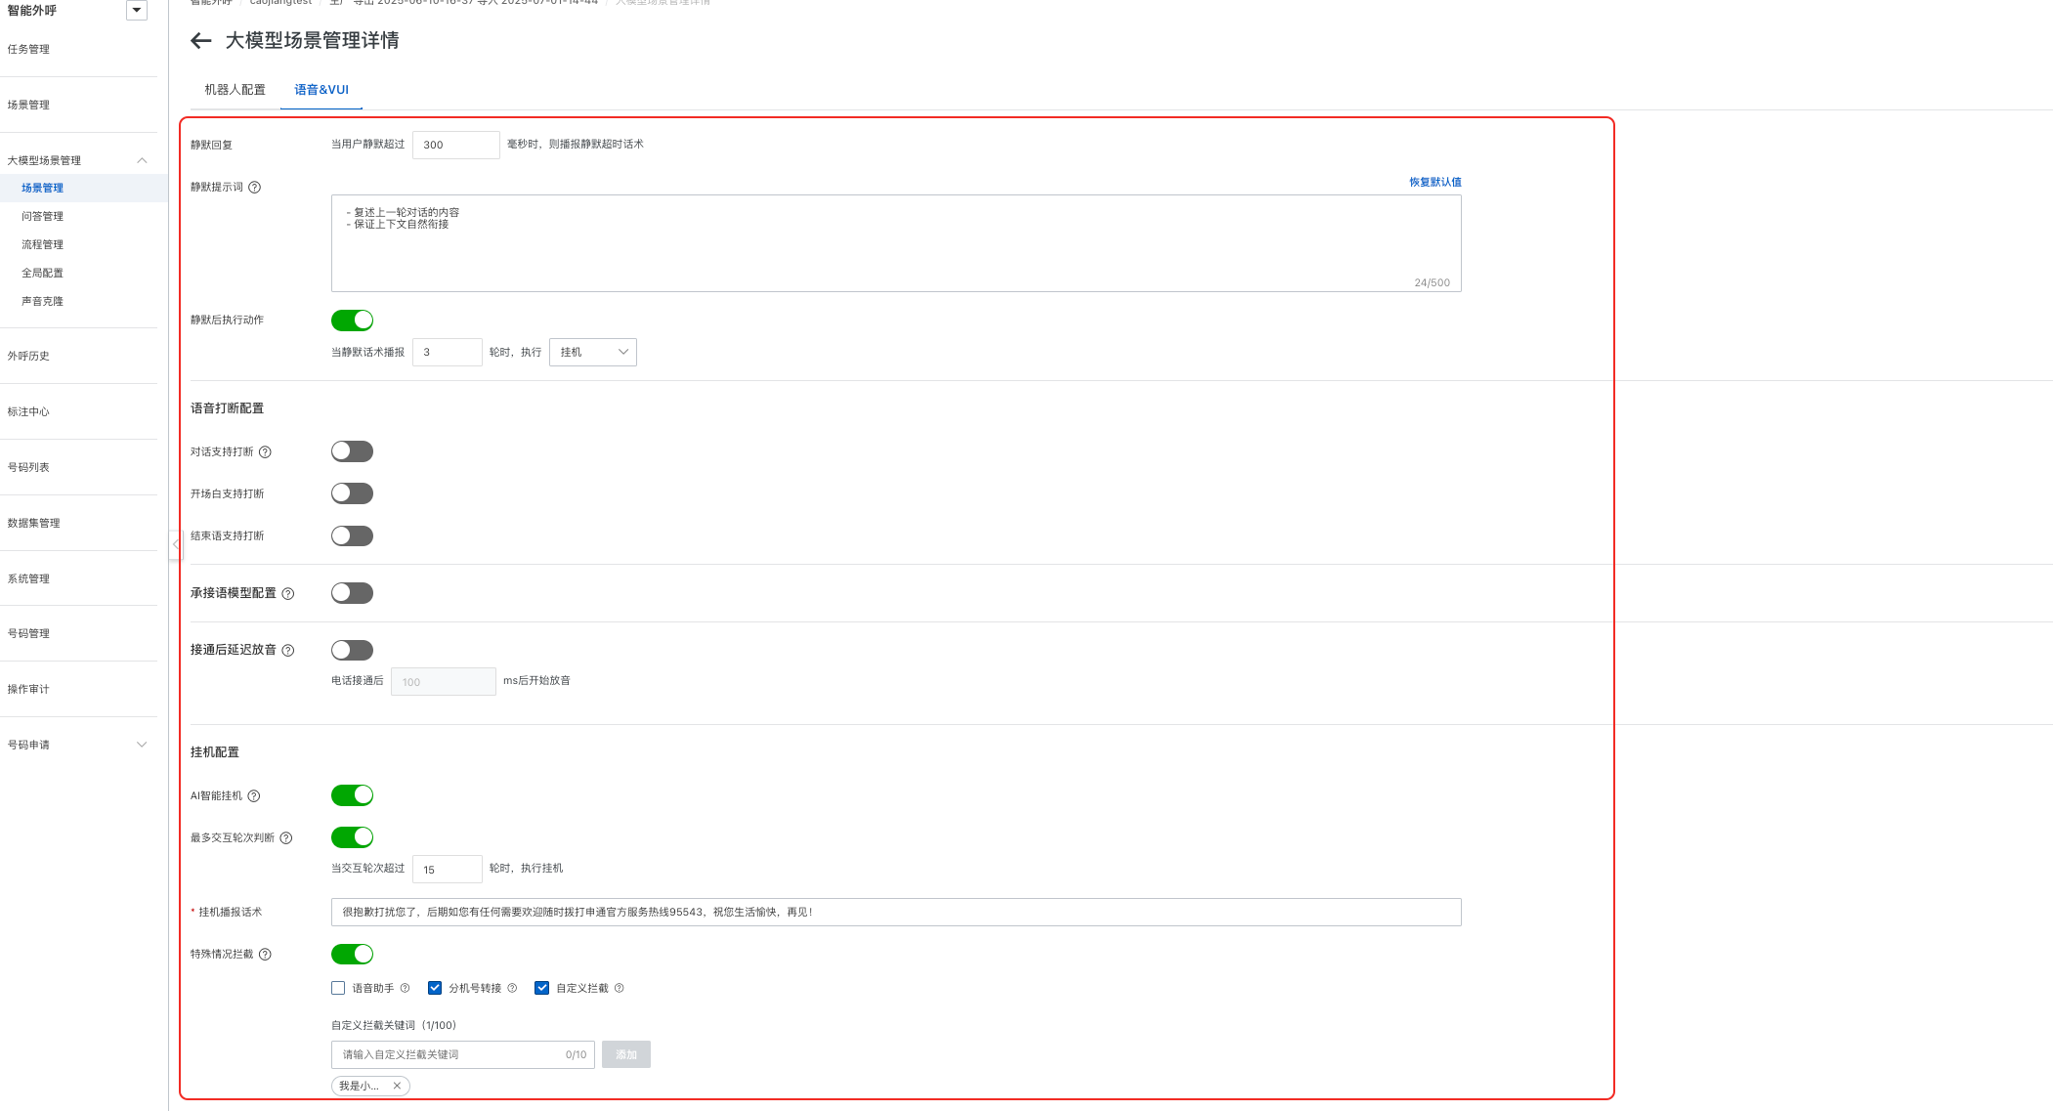This screenshot has height=1111, width=2053.
Task: Click the 恢复默认值 link
Action: pos(1434,182)
